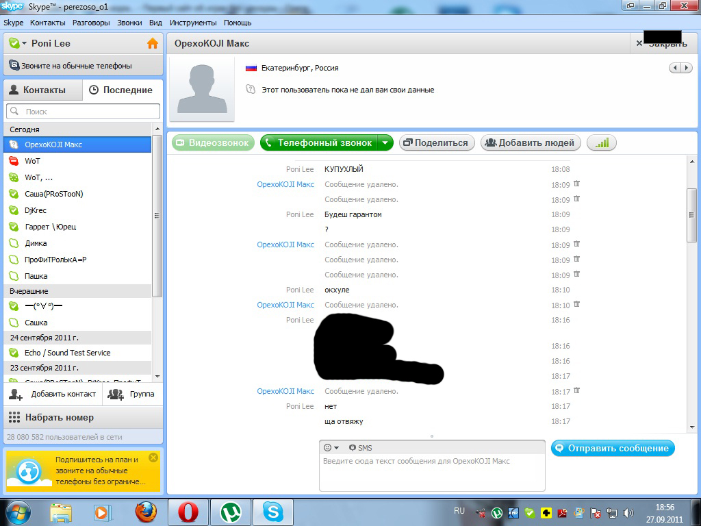701x526 pixels.
Task: Click the trash icon next to first 18:09 message
Action: (576, 184)
